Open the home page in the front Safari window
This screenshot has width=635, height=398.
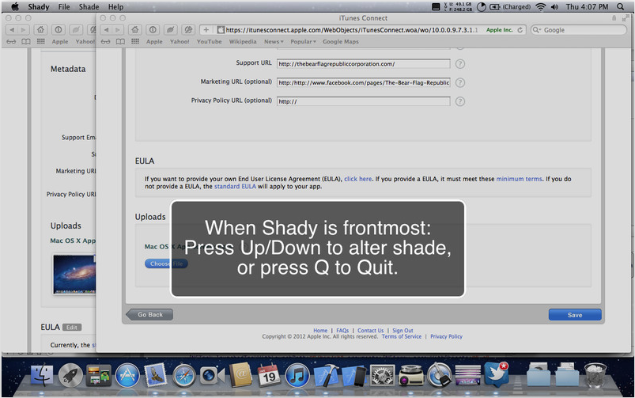point(135,30)
